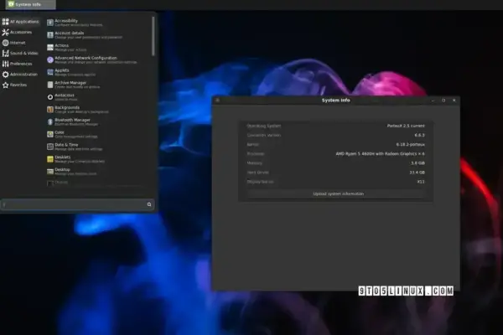
Task: Open the Desktop settings icon
Action: click(50, 172)
